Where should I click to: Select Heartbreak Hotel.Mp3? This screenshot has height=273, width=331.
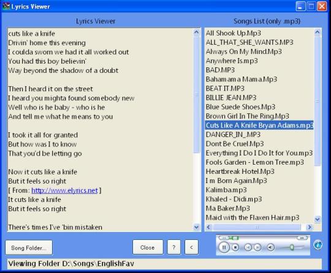pyautogui.click(x=259, y=171)
